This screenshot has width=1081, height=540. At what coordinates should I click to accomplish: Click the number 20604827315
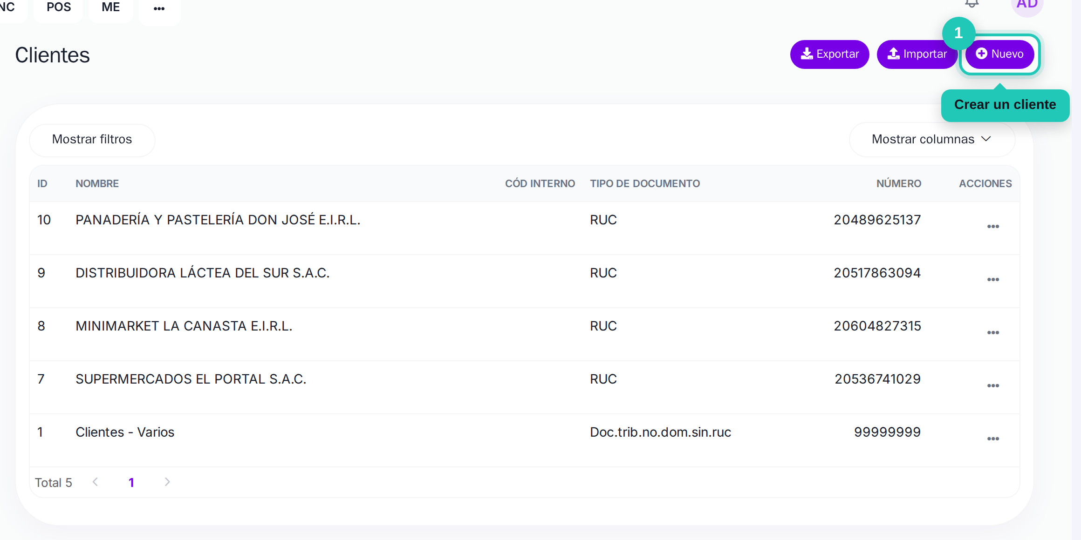[877, 326]
